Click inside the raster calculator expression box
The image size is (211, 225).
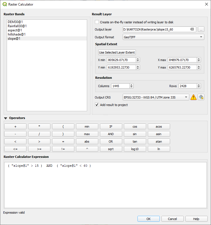point(105,186)
